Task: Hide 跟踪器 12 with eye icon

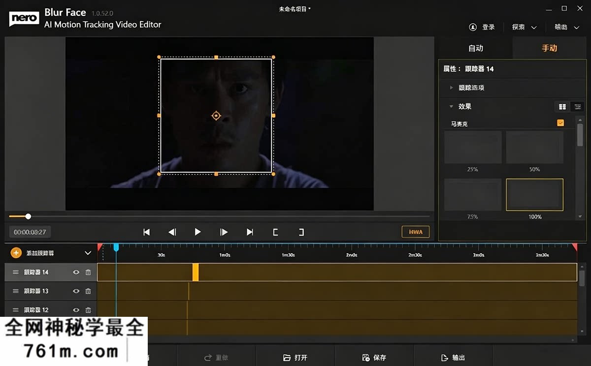Action: [x=76, y=310]
